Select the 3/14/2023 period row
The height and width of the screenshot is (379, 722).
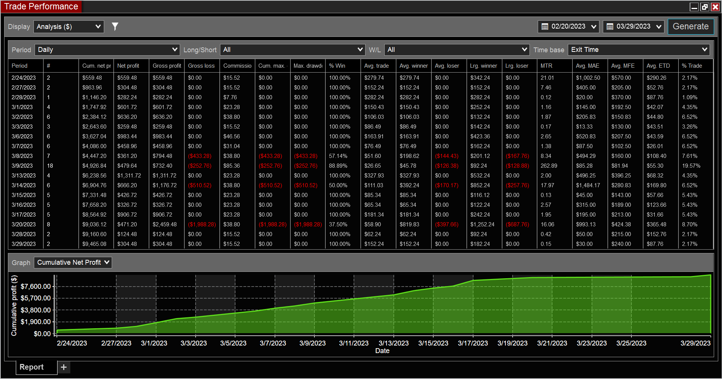[x=361, y=185]
